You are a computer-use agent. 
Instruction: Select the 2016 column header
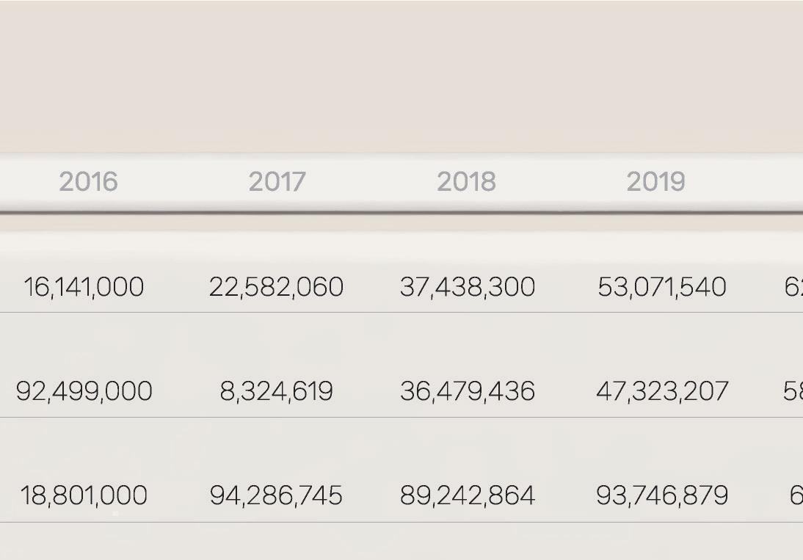88,182
